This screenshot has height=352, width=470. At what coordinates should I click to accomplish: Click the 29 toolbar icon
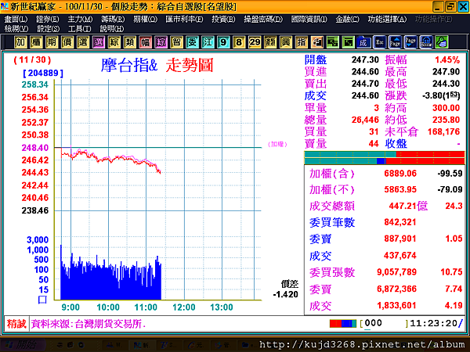click(255, 42)
